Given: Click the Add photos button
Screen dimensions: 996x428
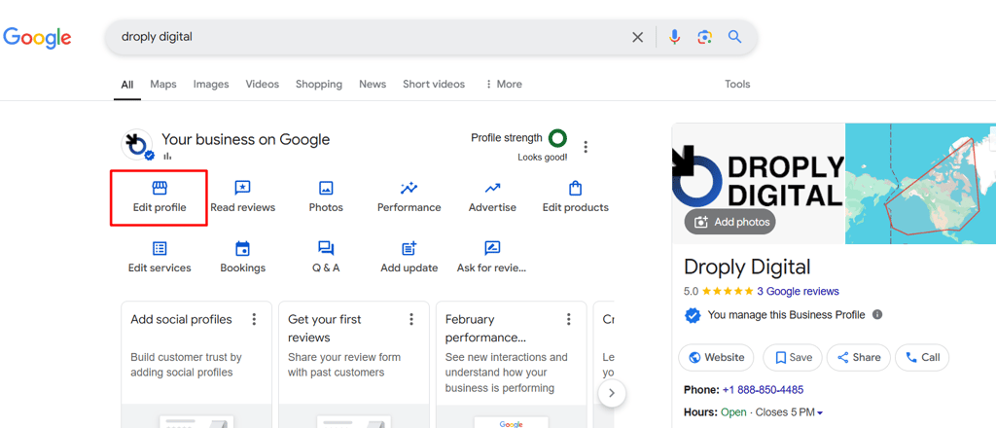Looking at the screenshot, I should tap(730, 222).
